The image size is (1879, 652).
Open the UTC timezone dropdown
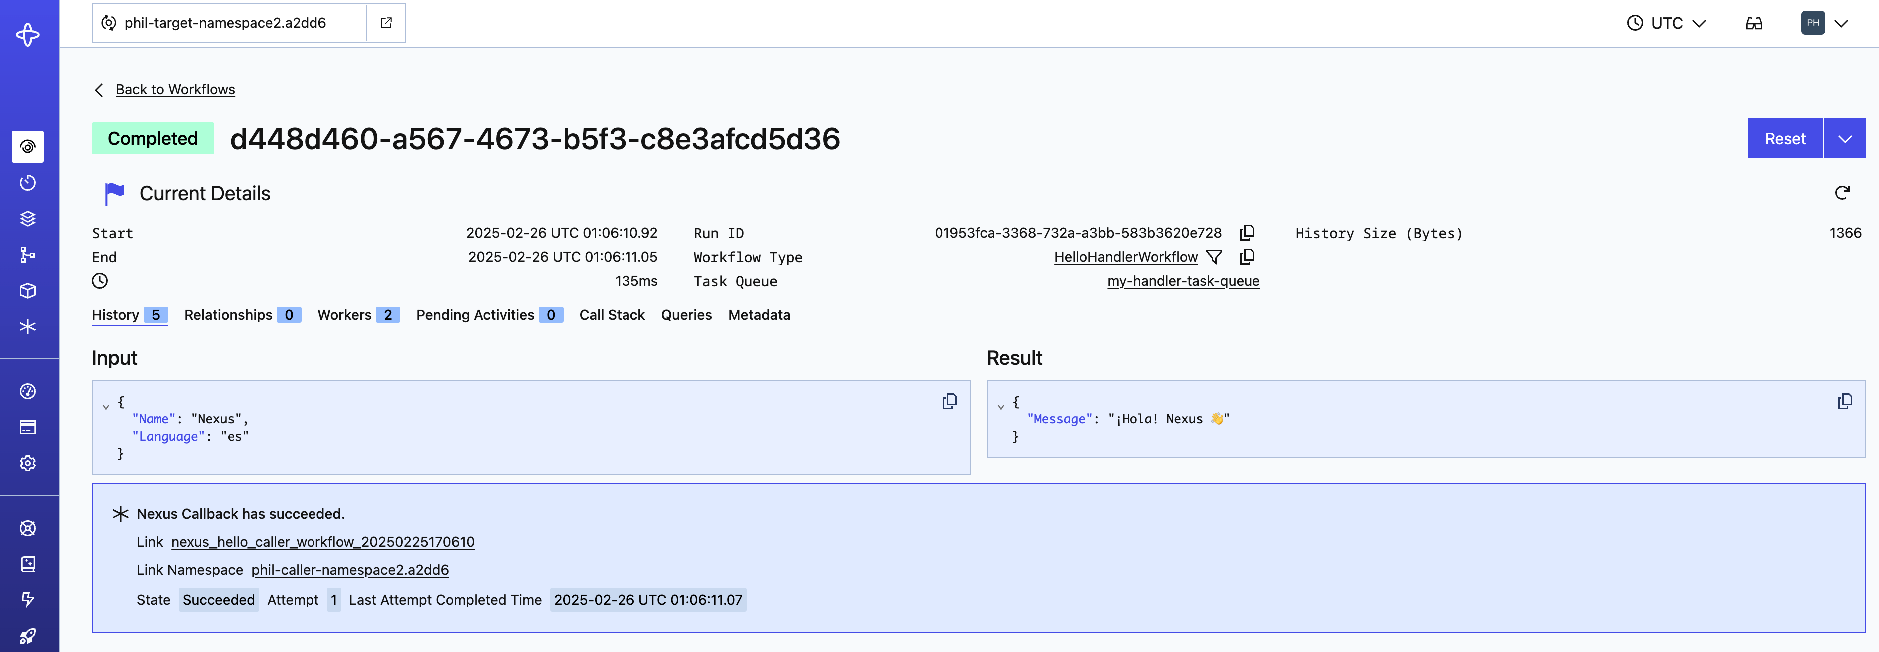1666,23
